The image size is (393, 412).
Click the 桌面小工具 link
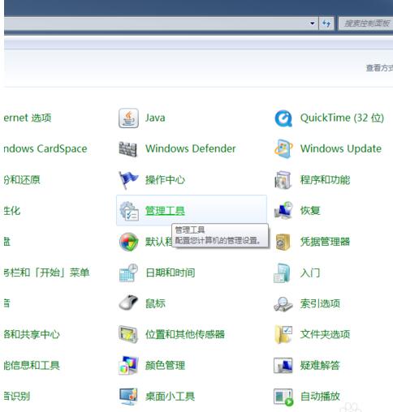coord(170,397)
